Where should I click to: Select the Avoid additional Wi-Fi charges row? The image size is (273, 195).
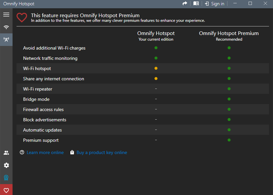coord(143,48)
